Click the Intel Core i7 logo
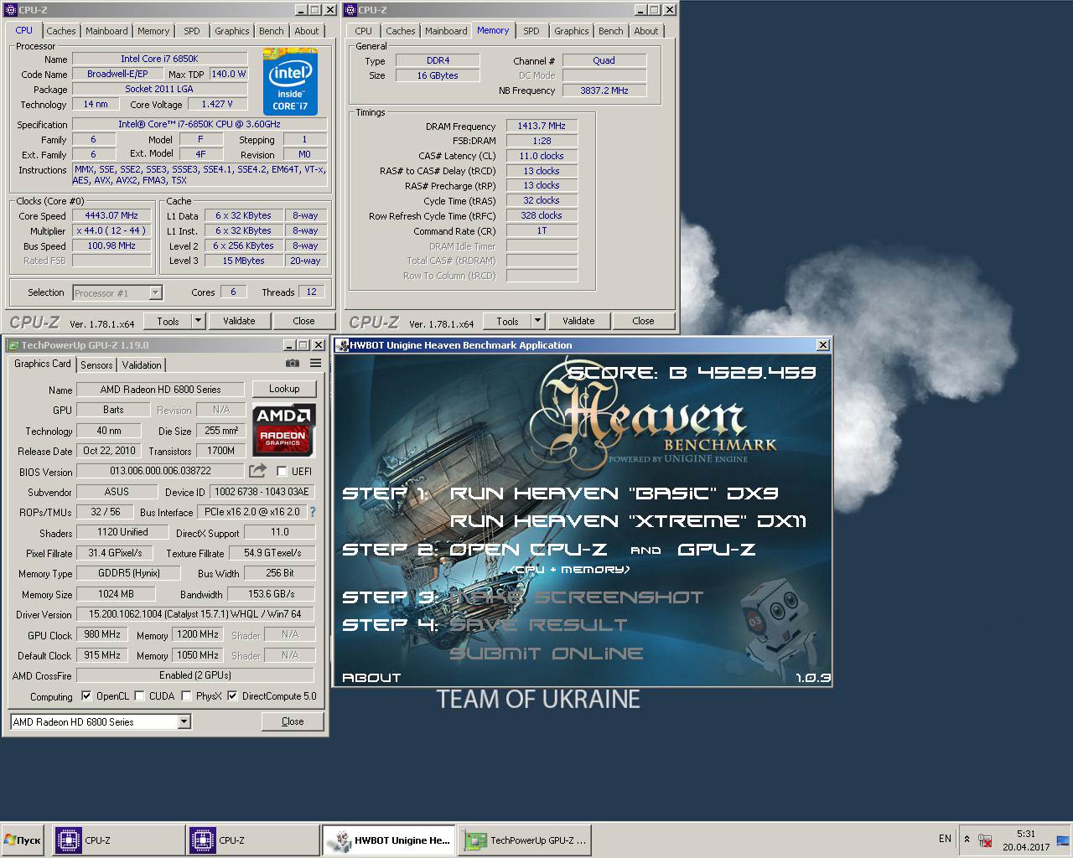The height and width of the screenshot is (858, 1073). (x=290, y=81)
